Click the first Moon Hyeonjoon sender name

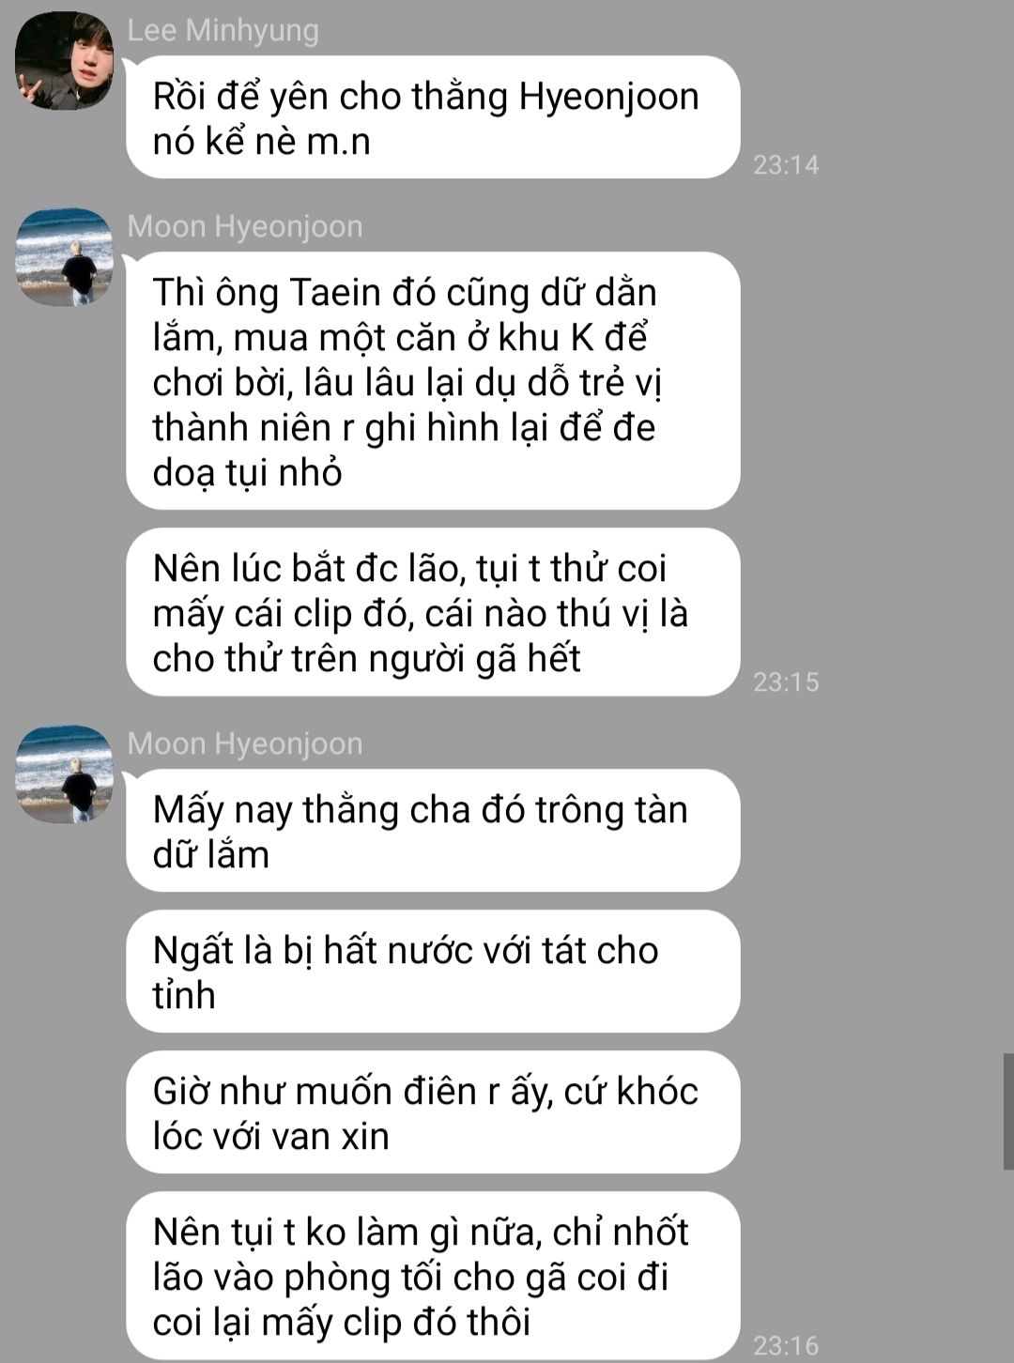coord(245,226)
